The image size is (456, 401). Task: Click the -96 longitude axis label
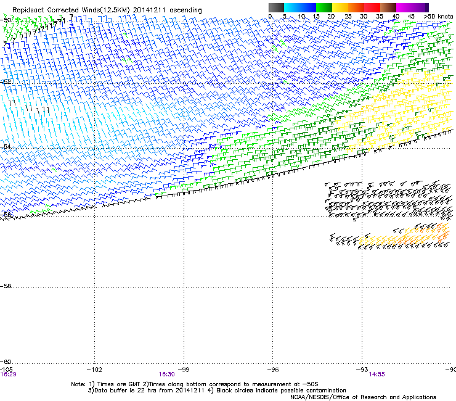click(273, 370)
